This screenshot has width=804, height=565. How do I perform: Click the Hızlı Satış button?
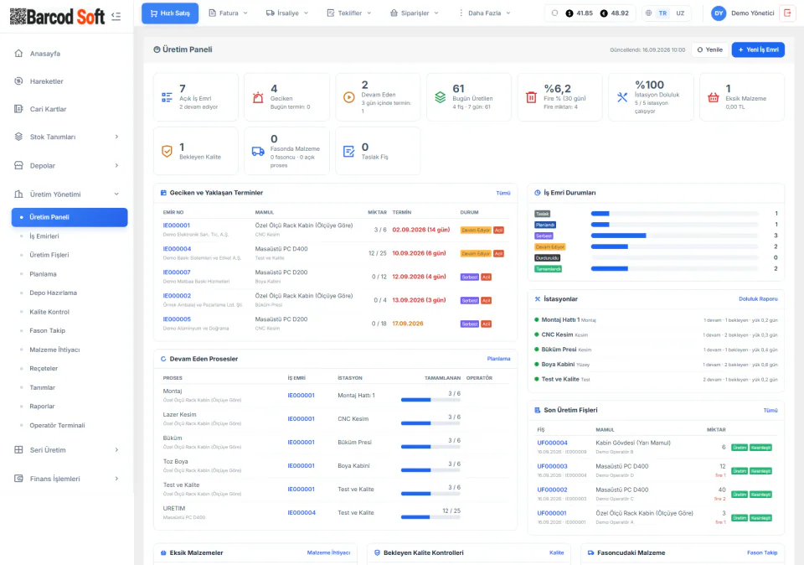pyautogui.click(x=170, y=13)
